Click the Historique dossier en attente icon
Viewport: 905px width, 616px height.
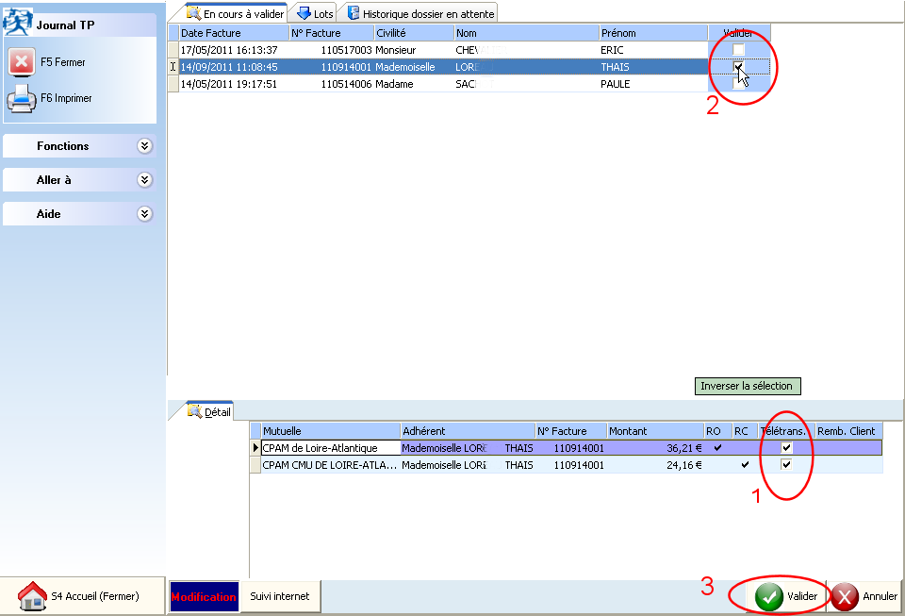(x=354, y=13)
